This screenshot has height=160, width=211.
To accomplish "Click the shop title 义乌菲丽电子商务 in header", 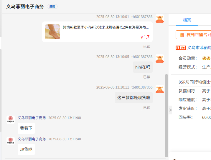I will click(x=25, y=6).
